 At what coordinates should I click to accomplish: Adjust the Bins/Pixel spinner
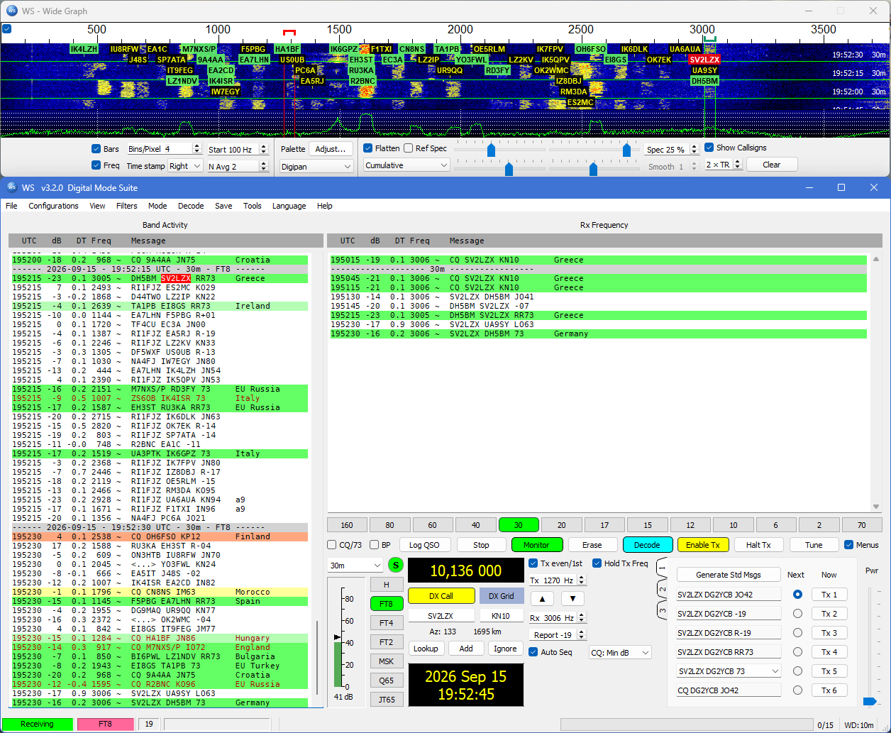point(165,149)
